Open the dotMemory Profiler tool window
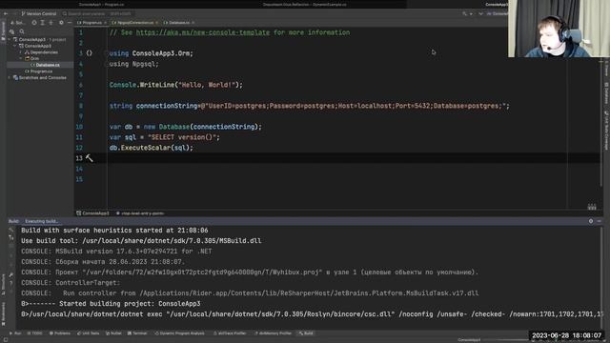610x343 pixels. 273,333
